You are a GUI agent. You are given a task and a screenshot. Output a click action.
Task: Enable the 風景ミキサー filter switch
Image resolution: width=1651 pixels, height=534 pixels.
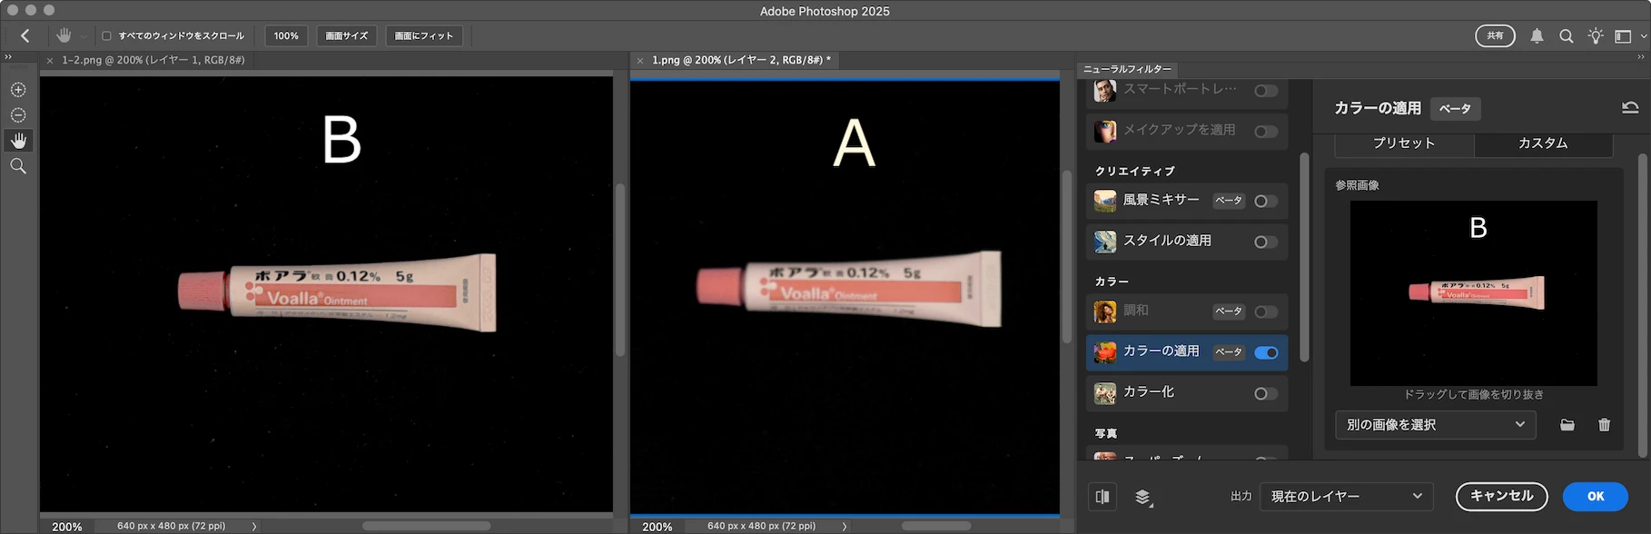[x=1266, y=202]
